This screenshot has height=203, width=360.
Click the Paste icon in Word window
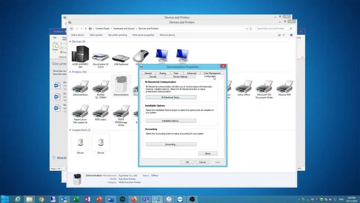[55, 45]
